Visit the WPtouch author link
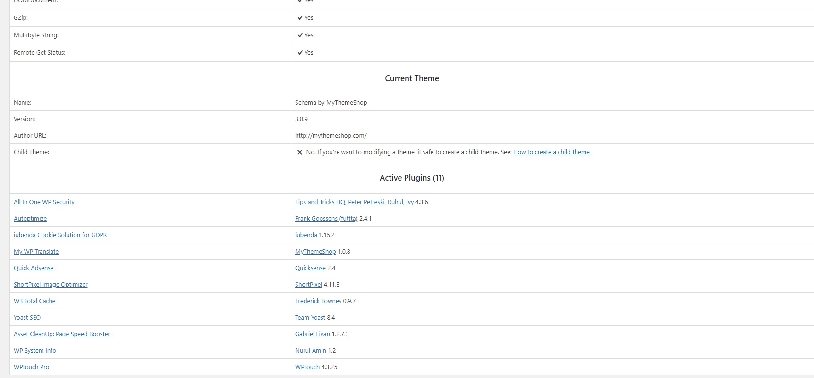The image size is (814, 378). click(307, 367)
